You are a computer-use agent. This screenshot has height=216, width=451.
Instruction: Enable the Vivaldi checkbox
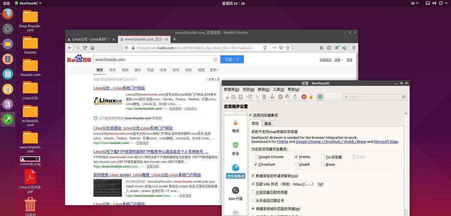(x=296, y=164)
